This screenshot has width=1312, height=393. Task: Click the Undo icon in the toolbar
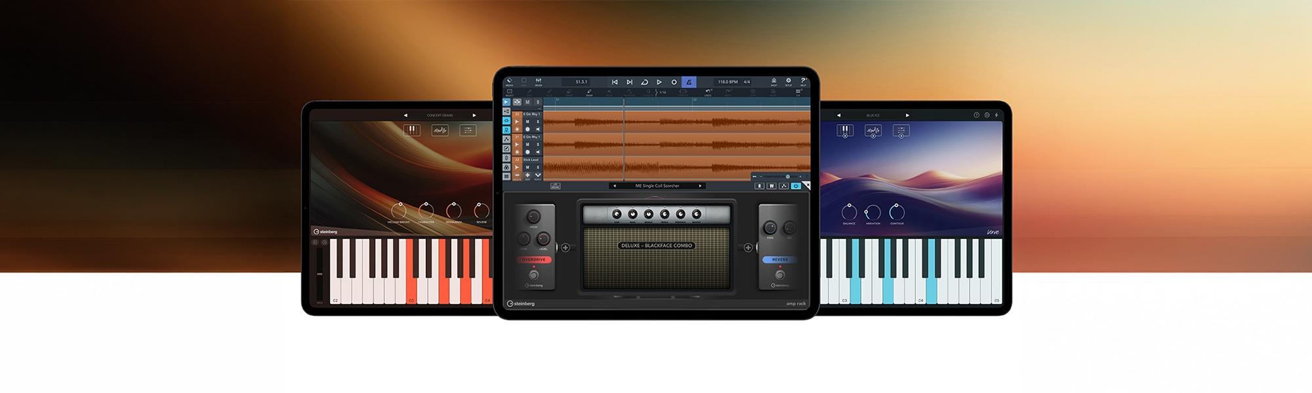708,92
